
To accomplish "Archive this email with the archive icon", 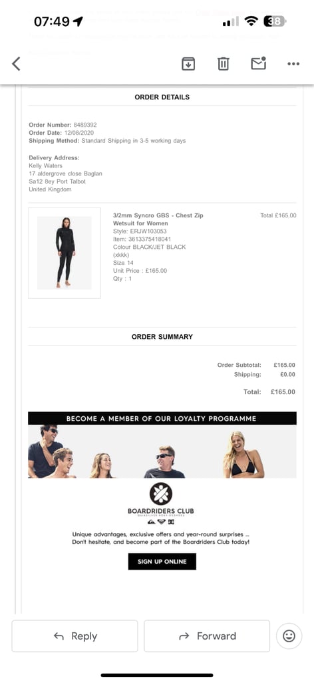I will [188, 63].
